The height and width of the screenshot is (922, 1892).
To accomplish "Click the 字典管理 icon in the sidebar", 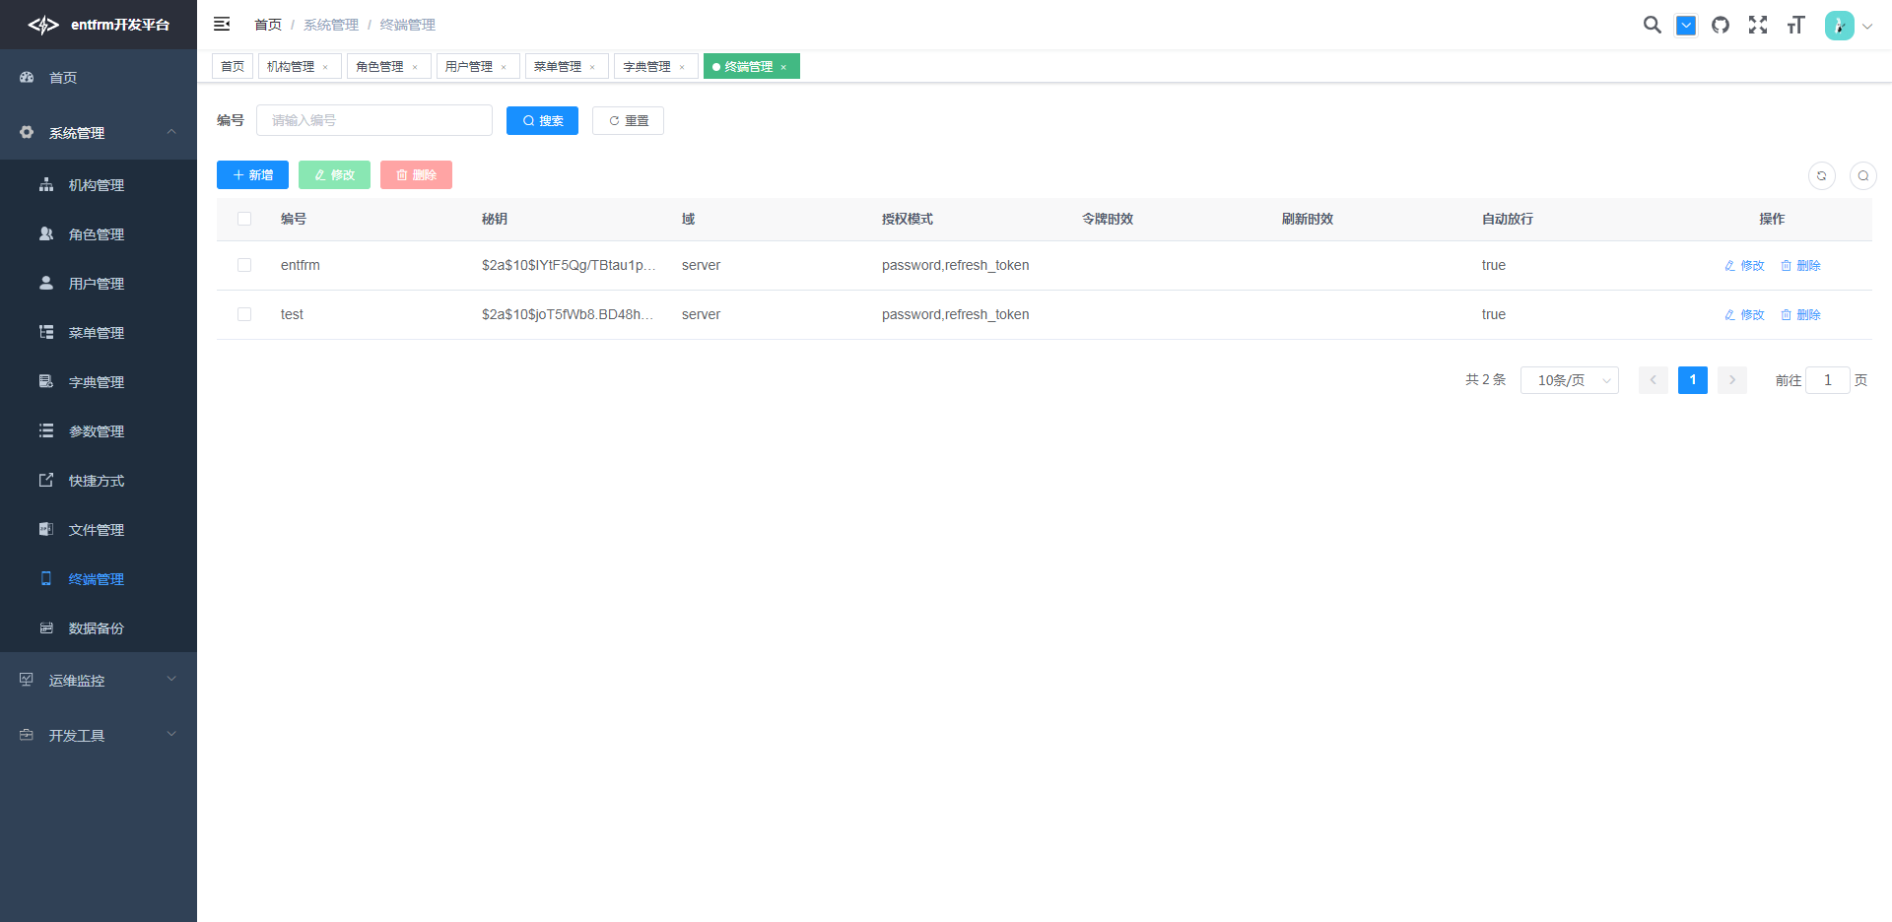I will point(46,381).
